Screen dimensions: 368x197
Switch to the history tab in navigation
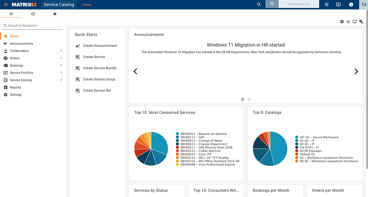tap(33, 14)
